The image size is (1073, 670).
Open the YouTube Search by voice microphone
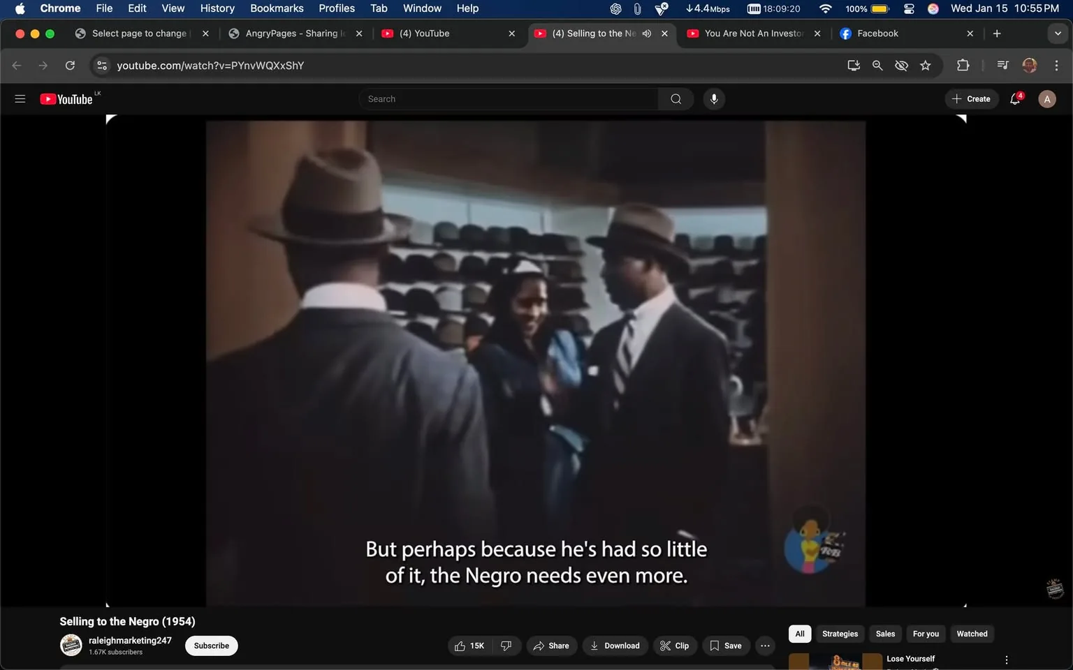click(713, 98)
